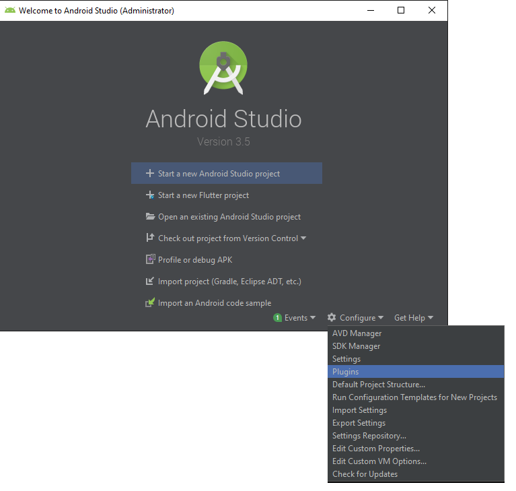Click the Flutter project plus icon
516x491 pixels.
[x=150, y=195]
